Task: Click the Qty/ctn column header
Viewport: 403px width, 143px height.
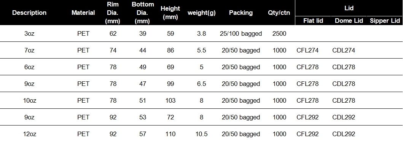Action: tap(279, 13)
